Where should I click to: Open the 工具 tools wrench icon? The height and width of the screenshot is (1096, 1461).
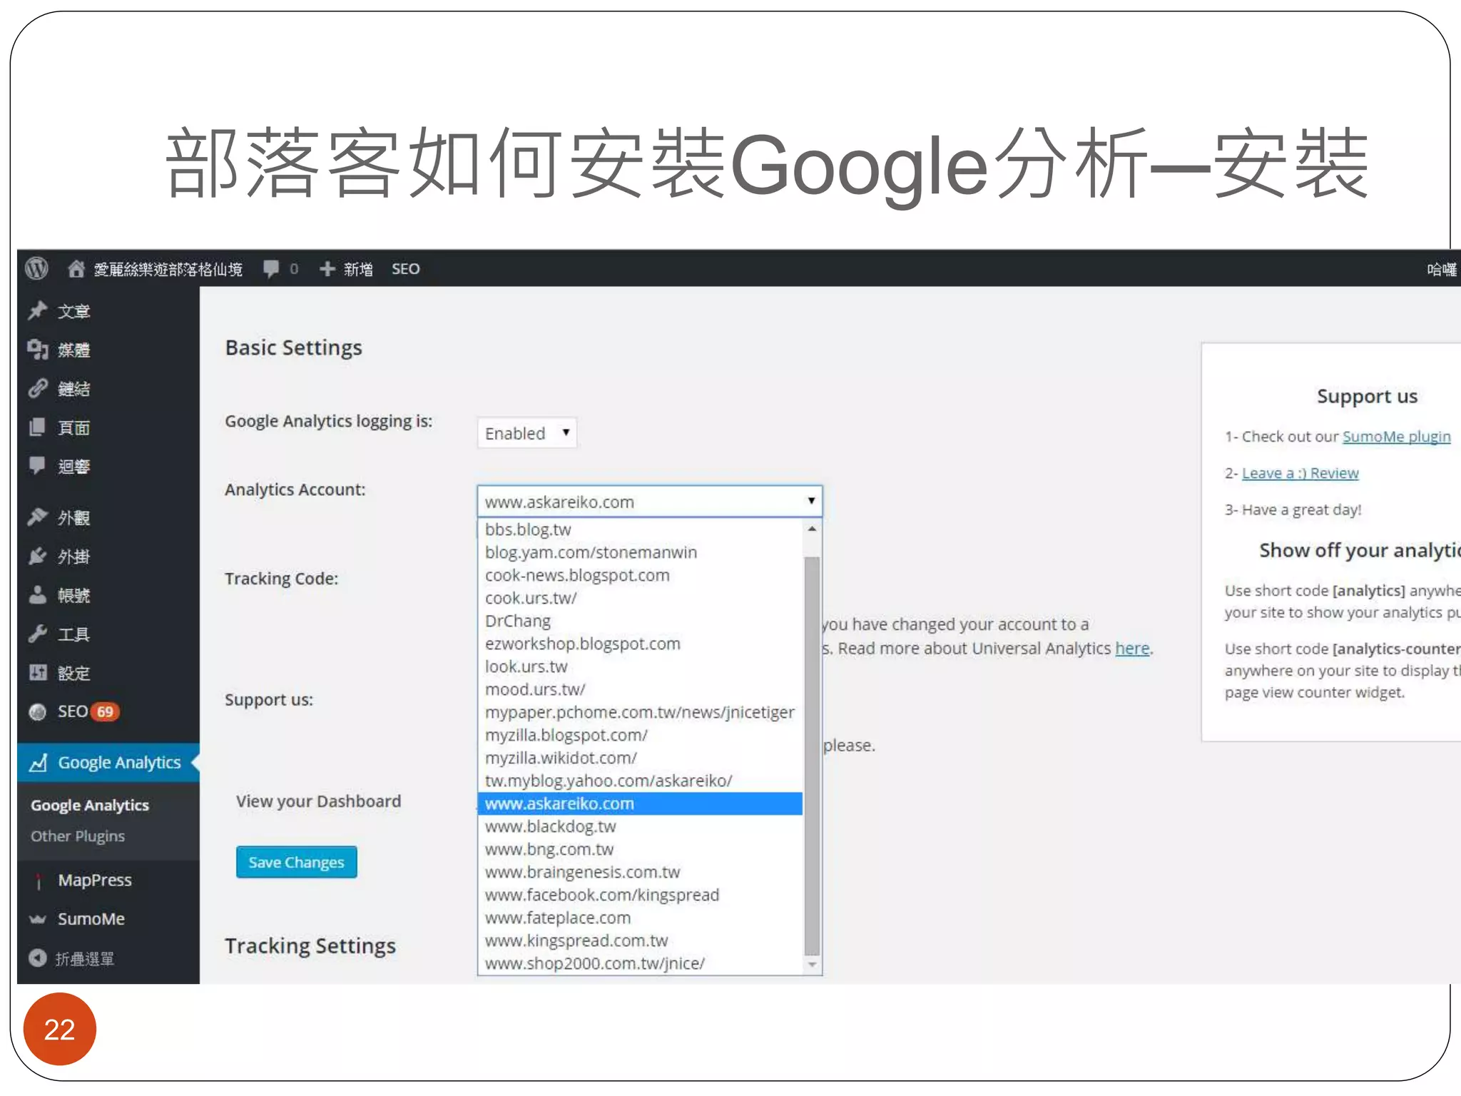pyautogui.click(x=38, y=634)
